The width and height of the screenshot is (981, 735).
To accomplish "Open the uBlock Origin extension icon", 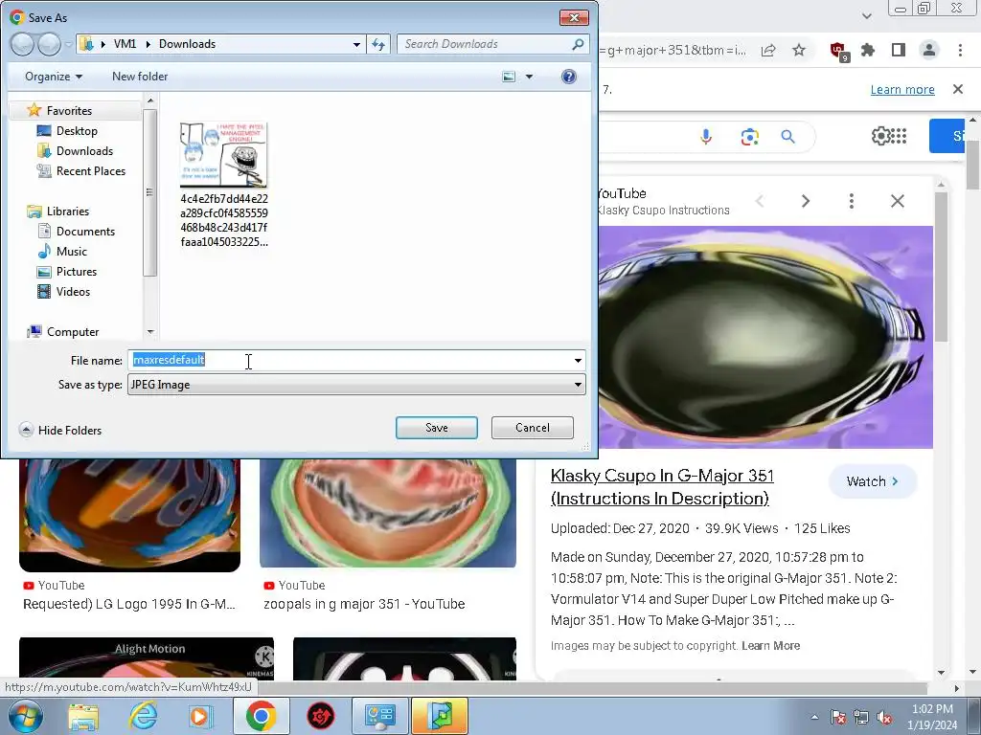I will pyautogui.click(x=838, y=52).
